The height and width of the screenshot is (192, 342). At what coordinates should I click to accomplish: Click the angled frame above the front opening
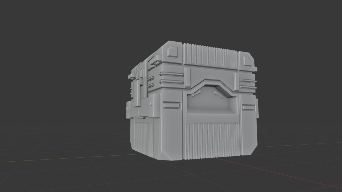coord(211,80)
